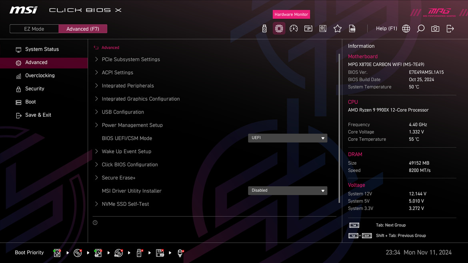Change language via the globe icon

[406, 29]
